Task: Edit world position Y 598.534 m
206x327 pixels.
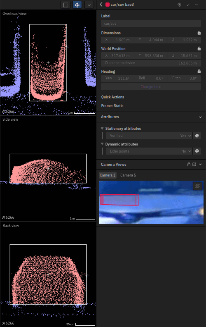Action: pyautogui.click(x=151, y=55)
